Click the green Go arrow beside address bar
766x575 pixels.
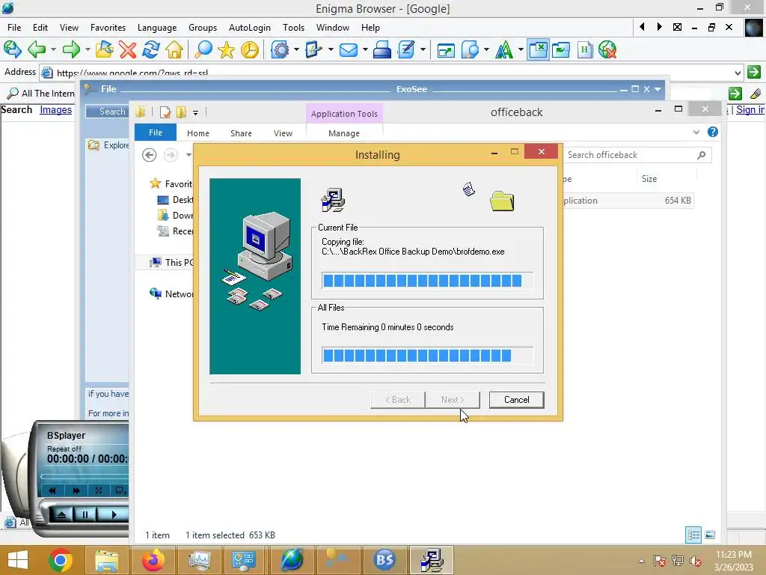coord(754,72)
